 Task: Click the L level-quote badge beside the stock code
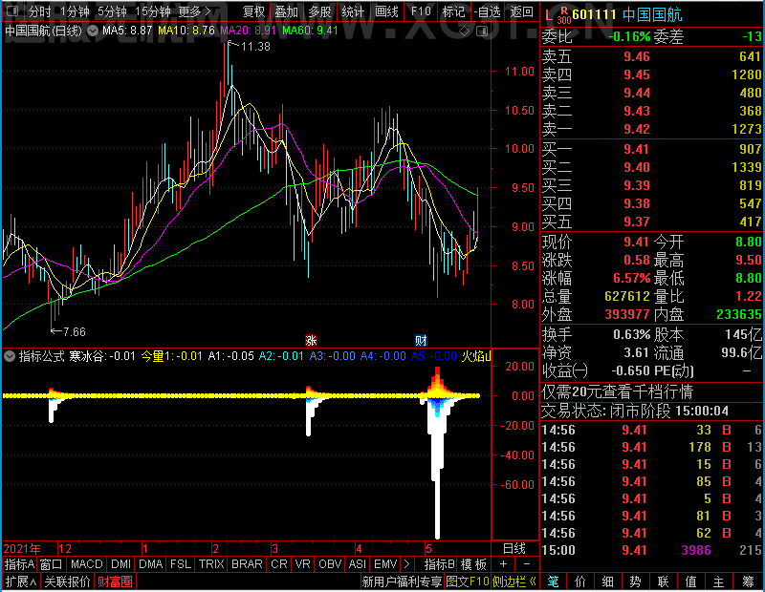(x=548, y=16)
